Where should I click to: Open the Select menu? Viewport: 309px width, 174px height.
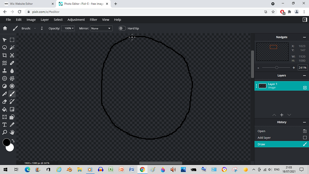[x=58, y=20]
